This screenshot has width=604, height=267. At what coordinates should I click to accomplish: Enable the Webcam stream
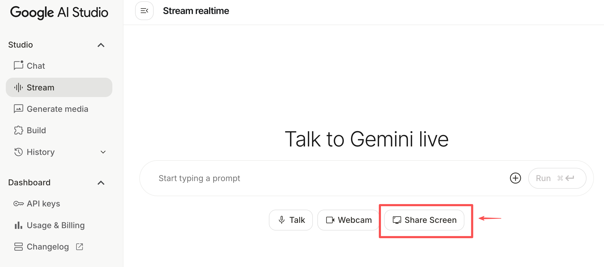(x=348, y=220)
